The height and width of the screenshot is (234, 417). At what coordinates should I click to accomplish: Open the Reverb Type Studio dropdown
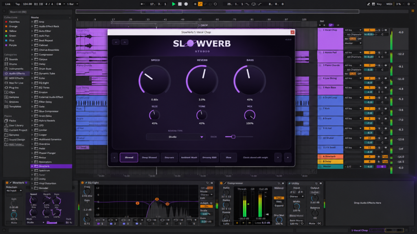(x=175, y=137)
